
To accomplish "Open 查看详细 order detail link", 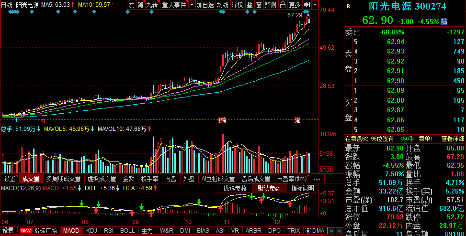I will pyautogui.click(x=453, y=139).
